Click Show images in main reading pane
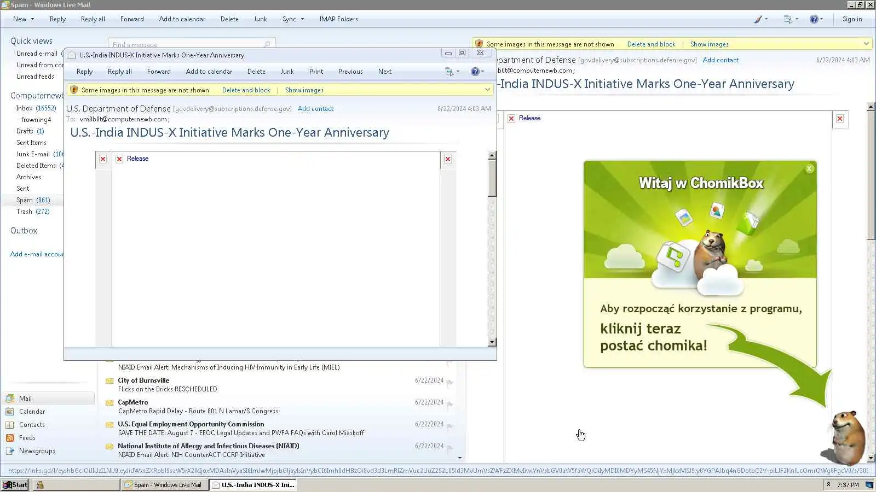This screenshot has width=876, height=492. (709, 44)
